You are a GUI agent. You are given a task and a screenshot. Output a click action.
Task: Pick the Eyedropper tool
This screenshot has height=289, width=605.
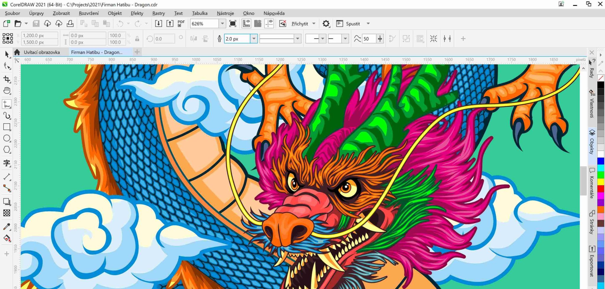pyautogui.click(x=7, y=226)
